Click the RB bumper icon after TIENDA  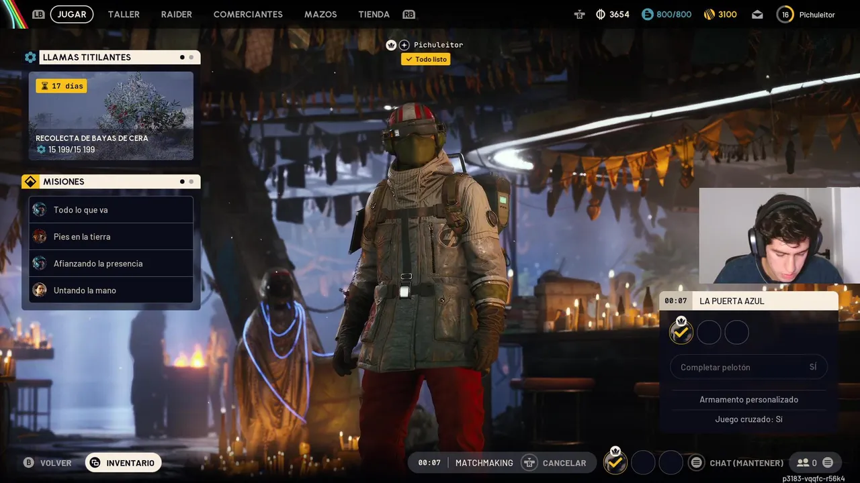tap(408, 14)
